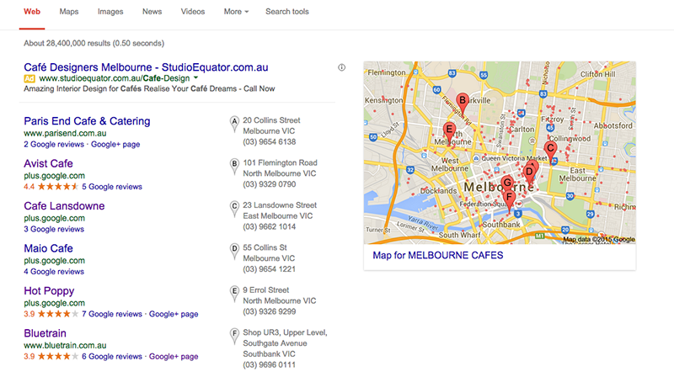Click list marker F beside Shop UR3 address
Screen dimensions: 674x377
(x=234, y=336)
